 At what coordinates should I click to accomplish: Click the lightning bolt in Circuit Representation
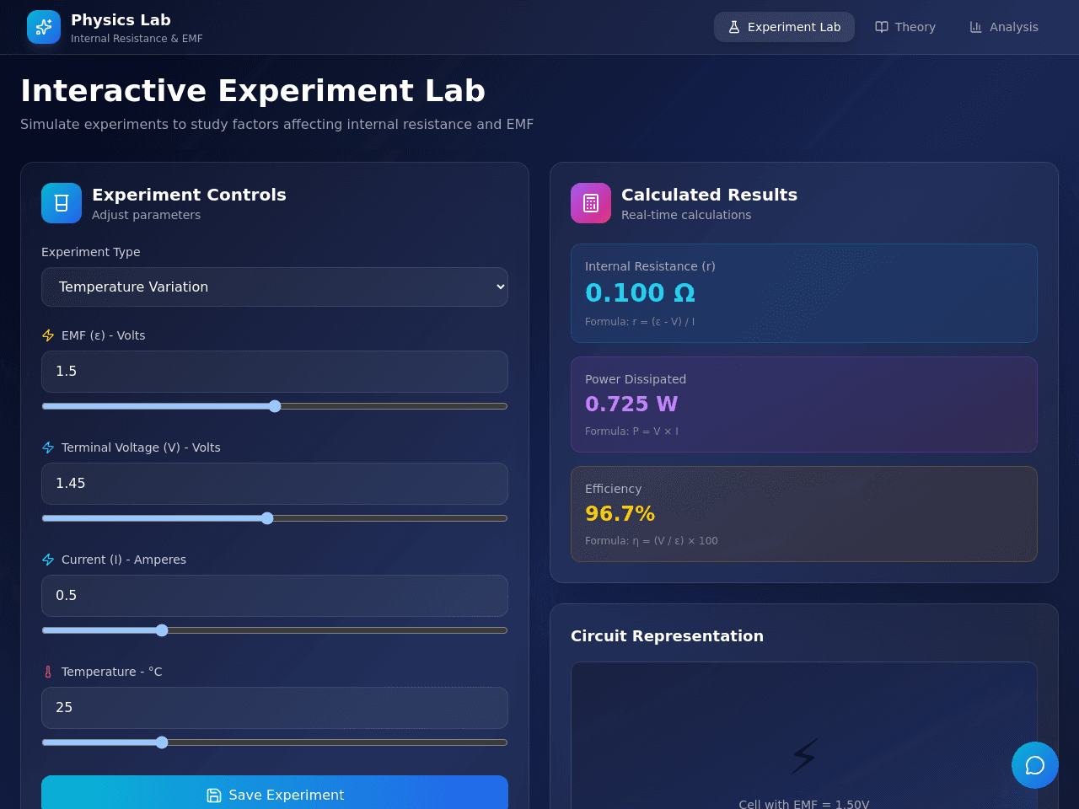click(x=804, y=756)
